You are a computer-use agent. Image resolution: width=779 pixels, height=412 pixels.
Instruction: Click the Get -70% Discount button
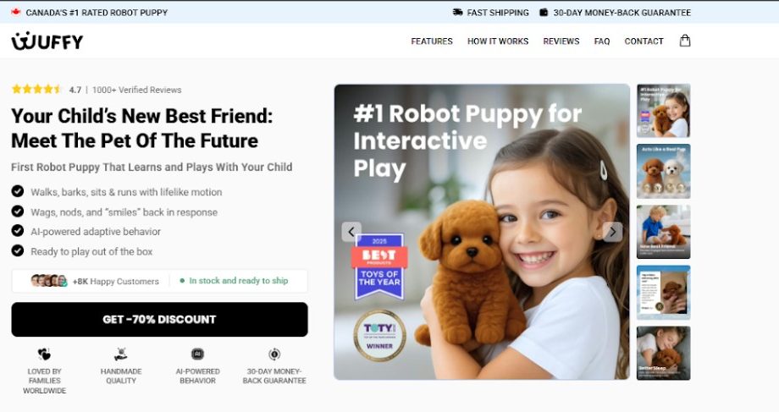pos(159,319)
